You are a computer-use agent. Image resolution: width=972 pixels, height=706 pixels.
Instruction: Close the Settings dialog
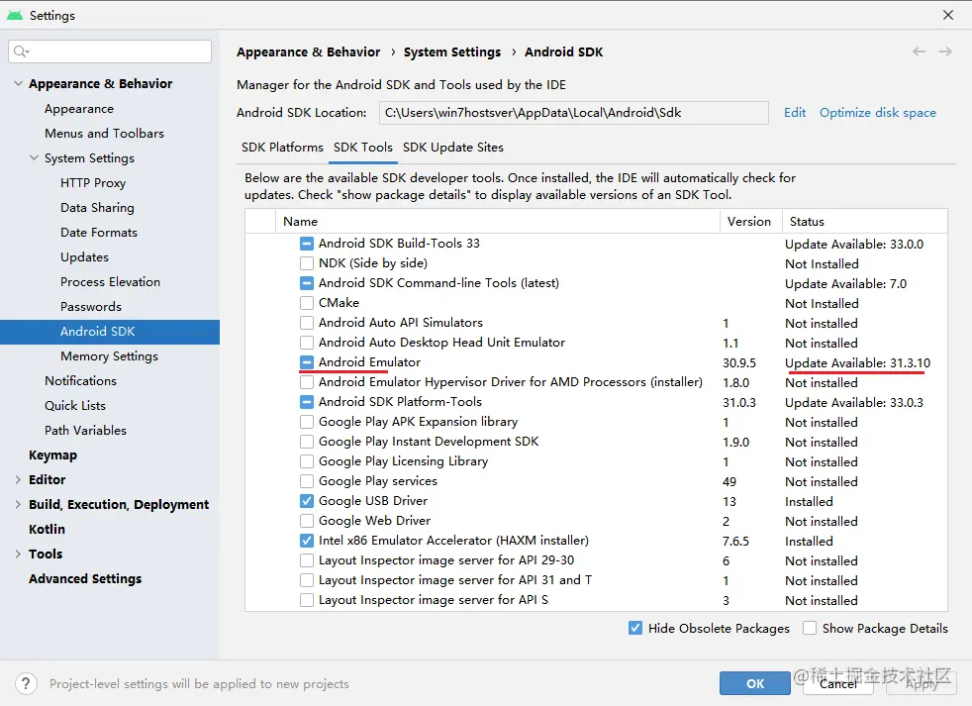point(948,15)
